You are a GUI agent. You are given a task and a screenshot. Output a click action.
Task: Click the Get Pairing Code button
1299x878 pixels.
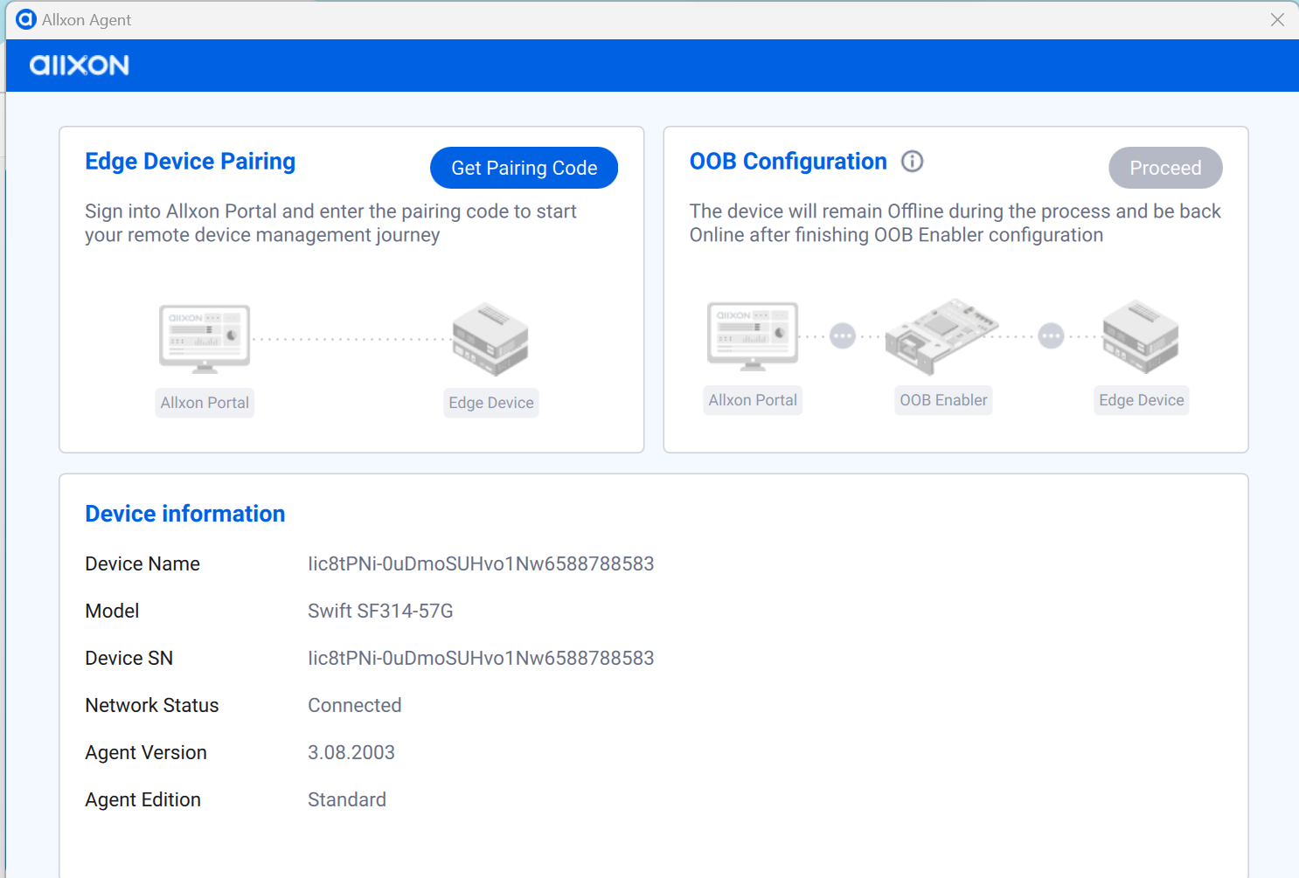coord(524,168)
